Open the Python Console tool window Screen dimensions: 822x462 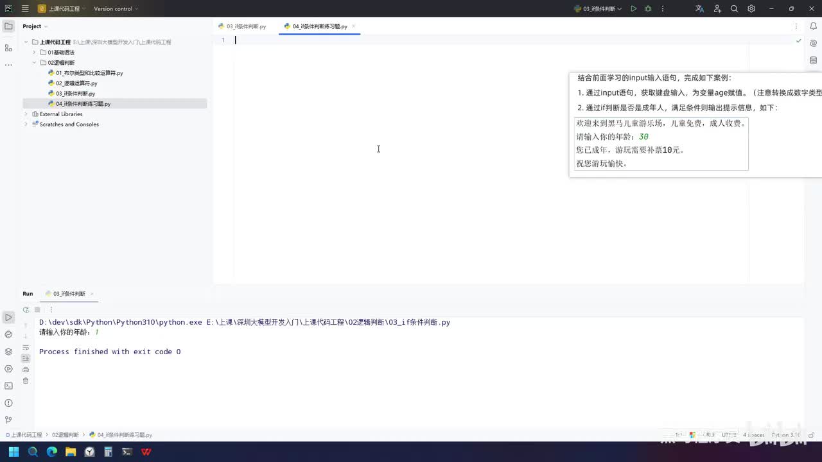[8, 334]
